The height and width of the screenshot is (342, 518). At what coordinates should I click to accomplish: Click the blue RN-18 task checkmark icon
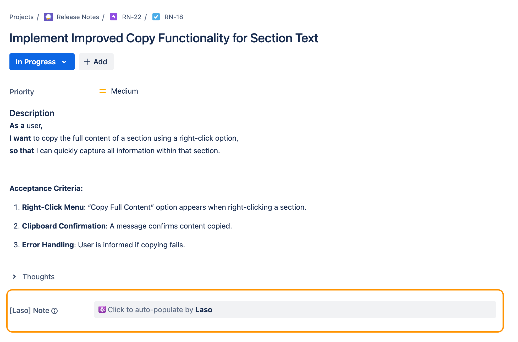coord(156,17)
